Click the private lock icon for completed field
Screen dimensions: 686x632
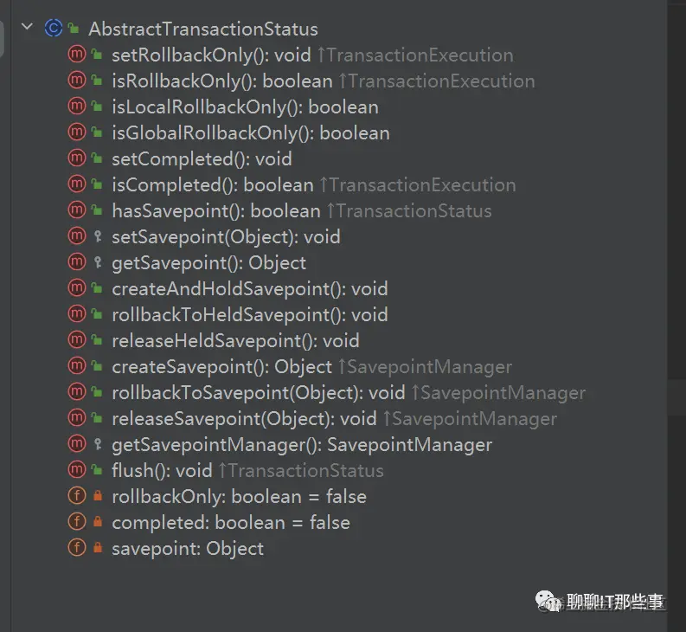pyautogui.click(x=98, y=522)
